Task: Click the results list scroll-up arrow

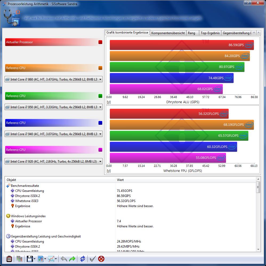Action: pyautogui.click(x=258, y=179)
